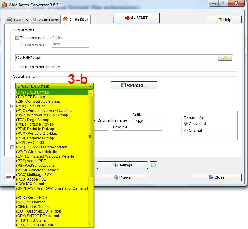
Task: Choose (PNG) Portable Network Graphics format
Action: click(44, 111)
